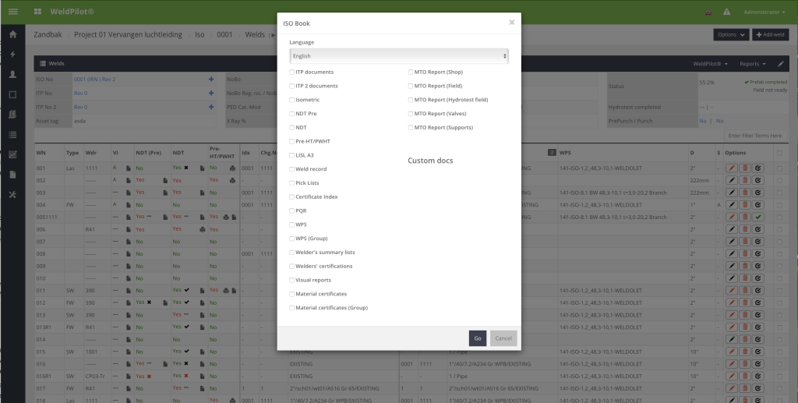Expand the Administrator user dropdown
Screen dimensions: 798x403
pos(765,12)
